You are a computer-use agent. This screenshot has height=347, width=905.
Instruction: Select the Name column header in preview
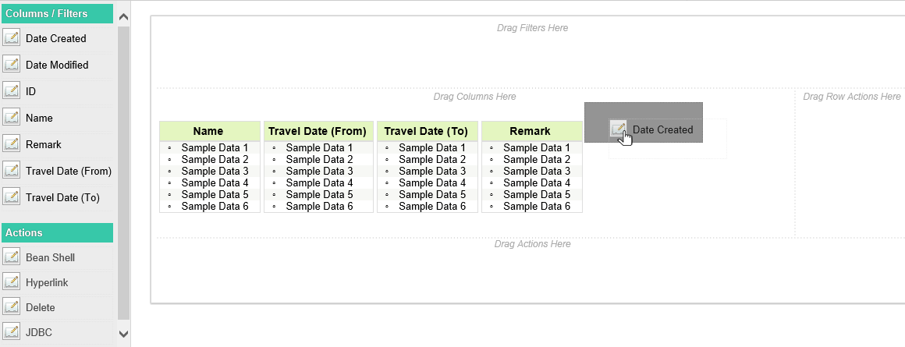pos(208,131)
